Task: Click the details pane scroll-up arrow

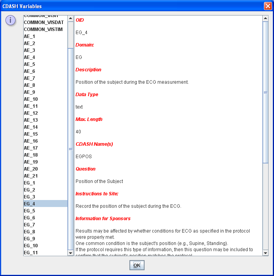Action: tap(265, 18)
